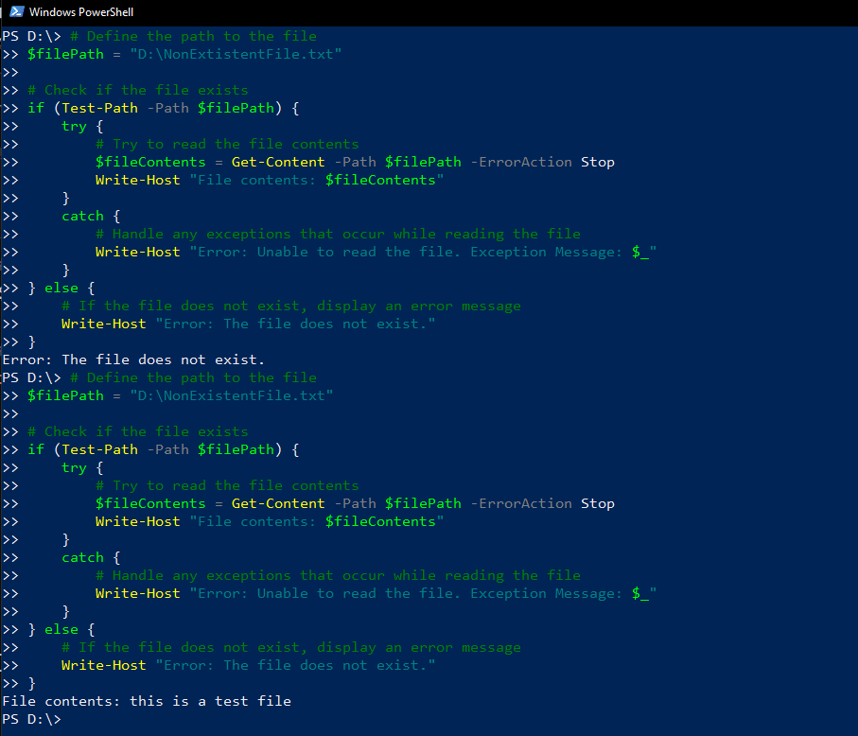Click "Get-Content" in the first script block
The width and height of the screenshot is (858, 736).
[278, 162]
